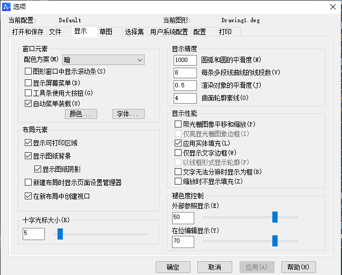Toggle 显示屏幕菜单 checkbox
342x275 pixels.
(28, 82)
